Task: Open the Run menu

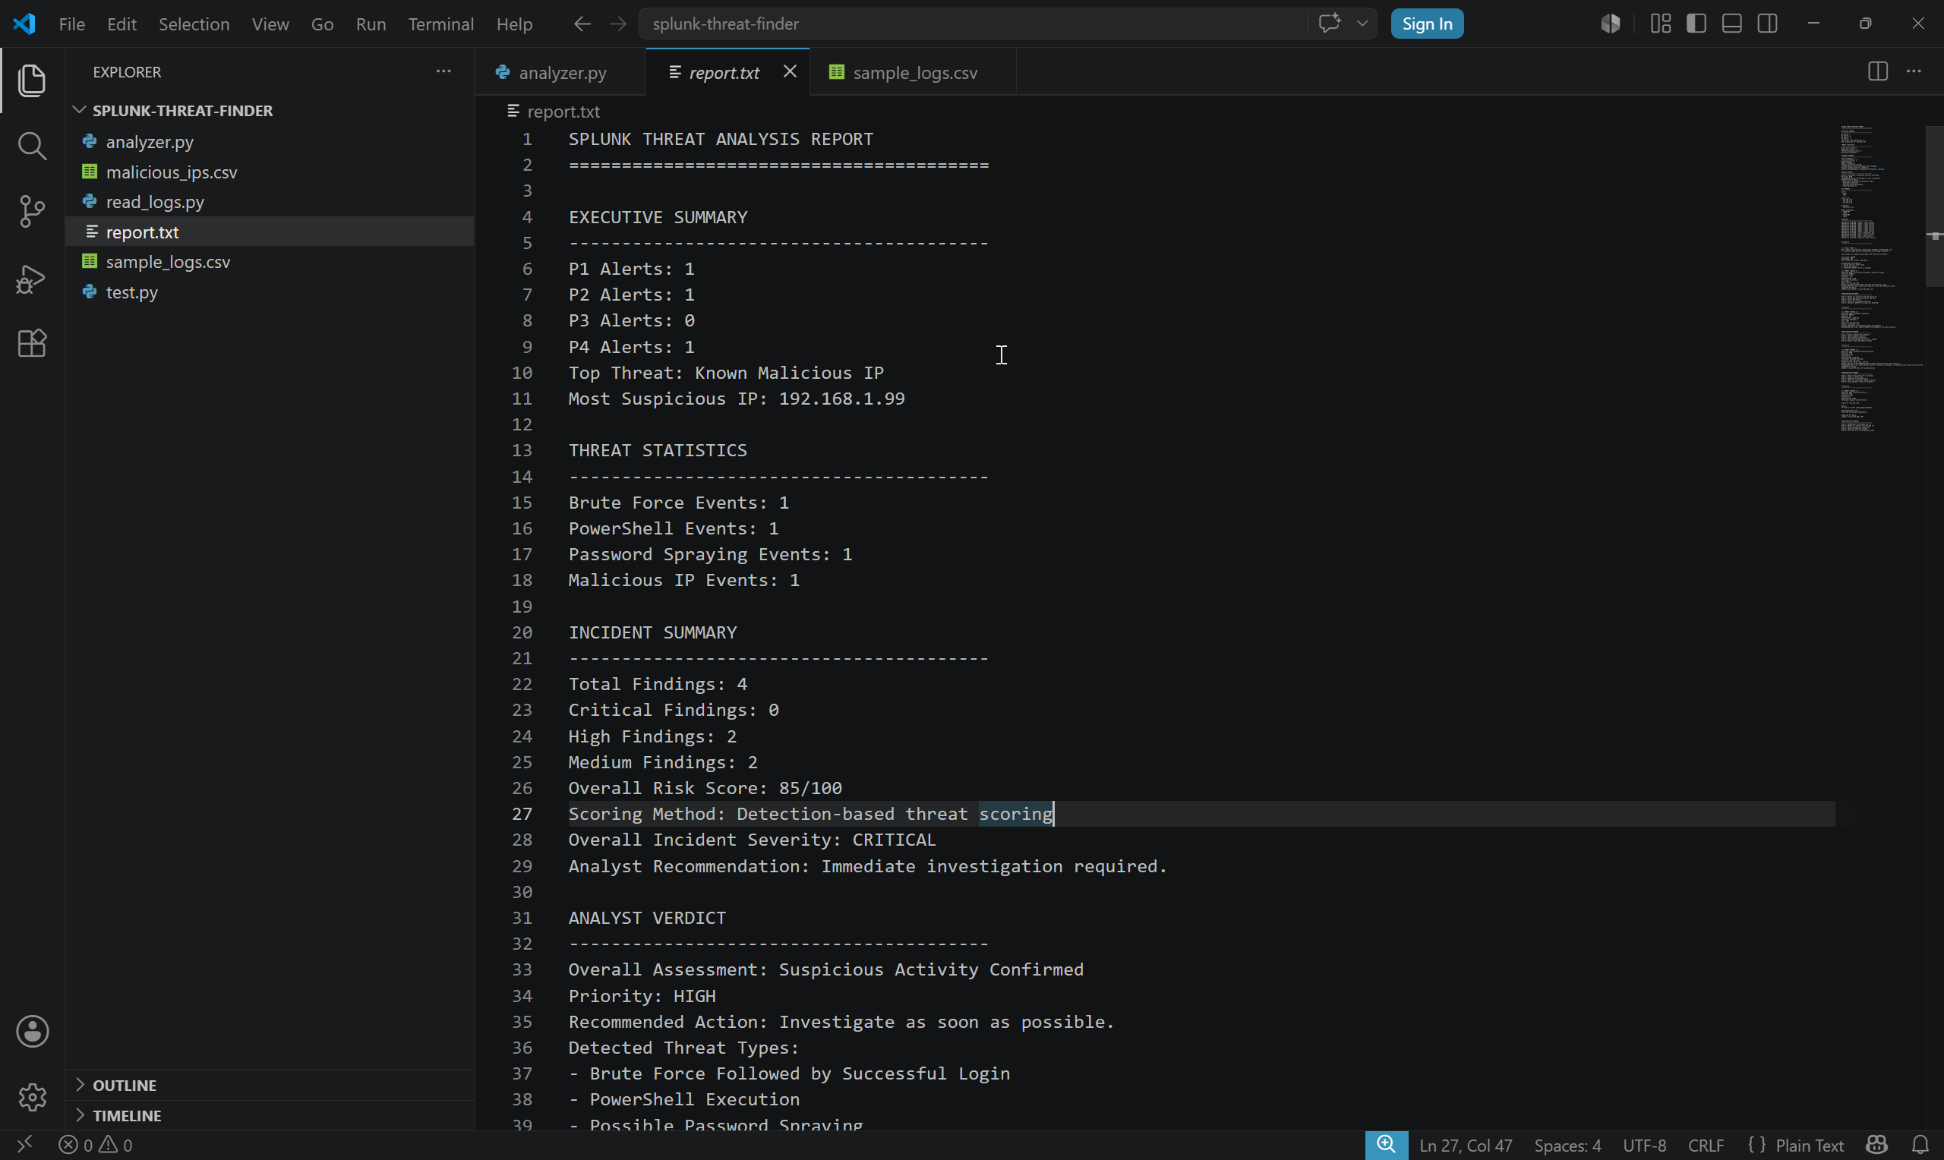Action: tap(371, 24)
